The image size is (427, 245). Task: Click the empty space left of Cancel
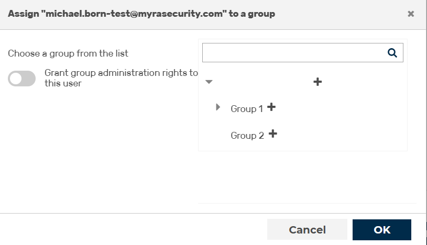(x=134, y=230)
